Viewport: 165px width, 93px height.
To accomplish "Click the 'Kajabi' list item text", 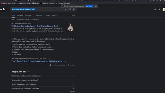I will (x=16, y=52).
